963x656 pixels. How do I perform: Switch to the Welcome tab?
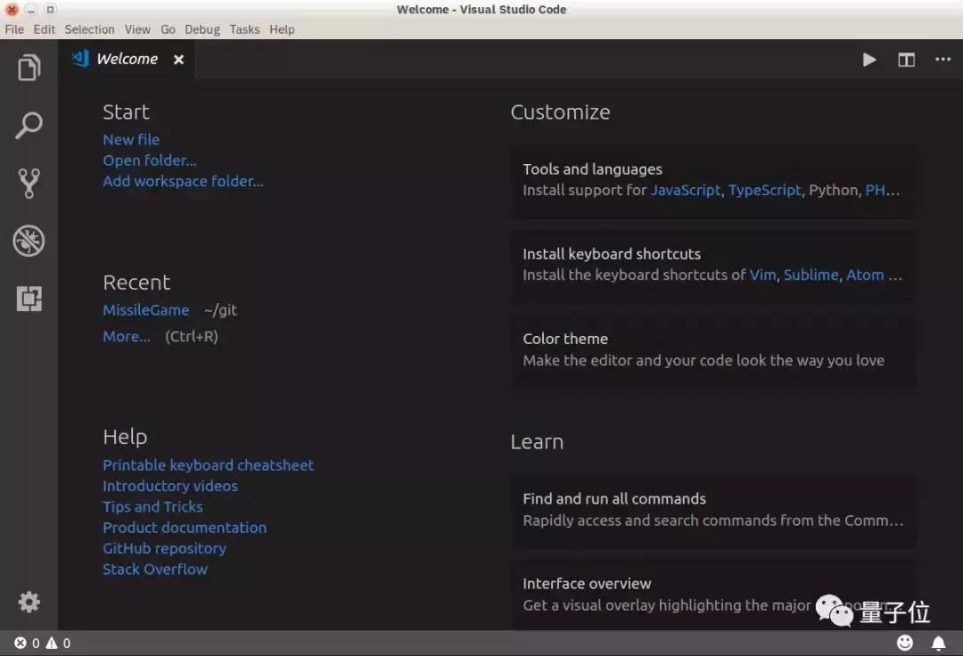[x=127, y=59]
